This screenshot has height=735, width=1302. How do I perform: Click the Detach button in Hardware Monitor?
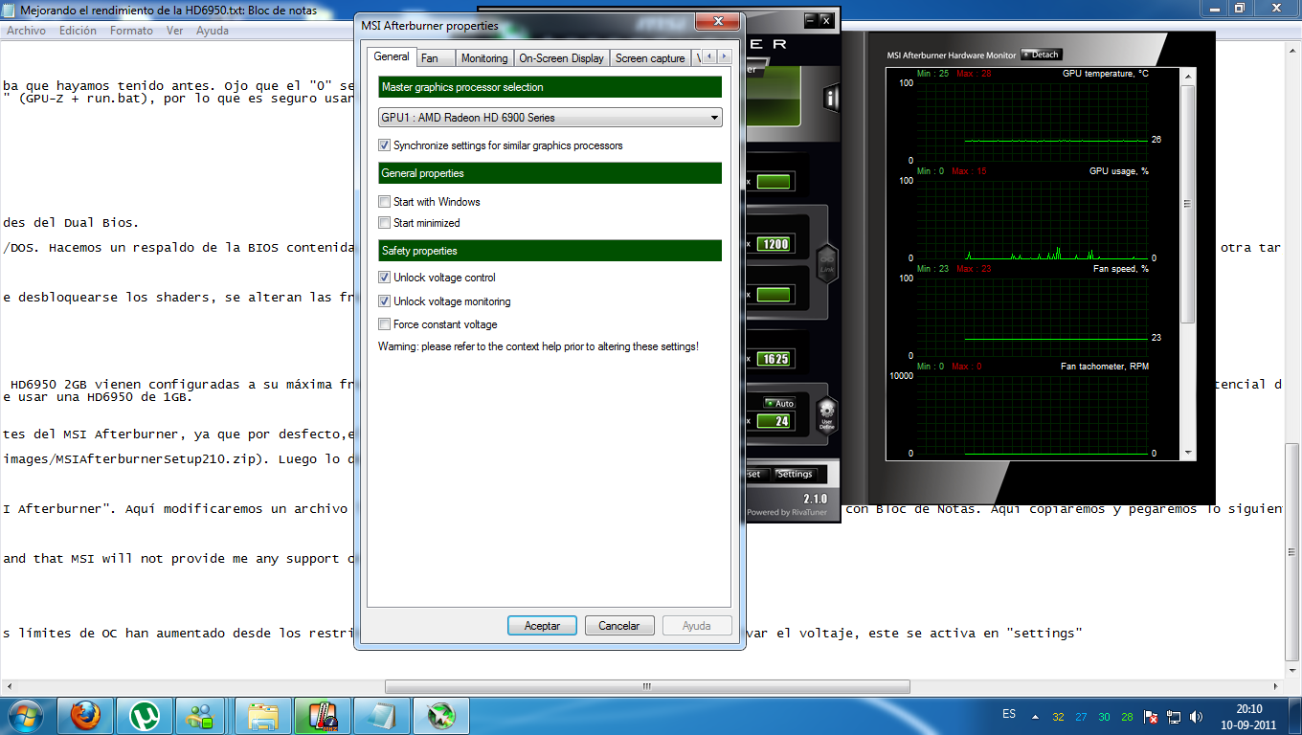tap(1042, 55)
